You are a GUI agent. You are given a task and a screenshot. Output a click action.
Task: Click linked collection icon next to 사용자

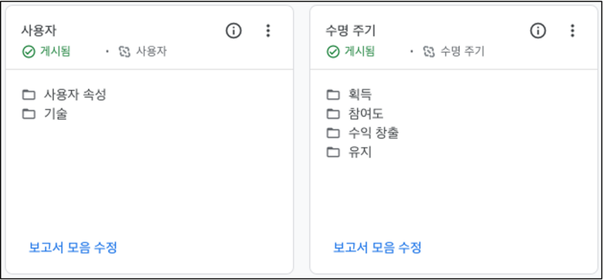pyautogui.click(x=125, y=52)
